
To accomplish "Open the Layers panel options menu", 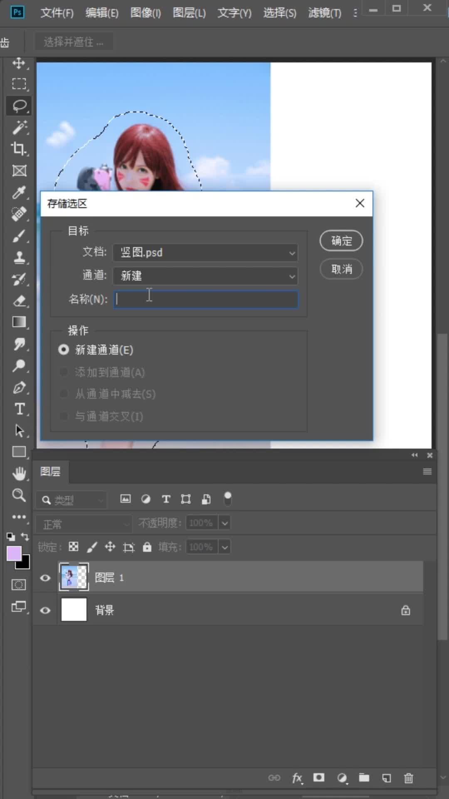I will coord(427,471).
